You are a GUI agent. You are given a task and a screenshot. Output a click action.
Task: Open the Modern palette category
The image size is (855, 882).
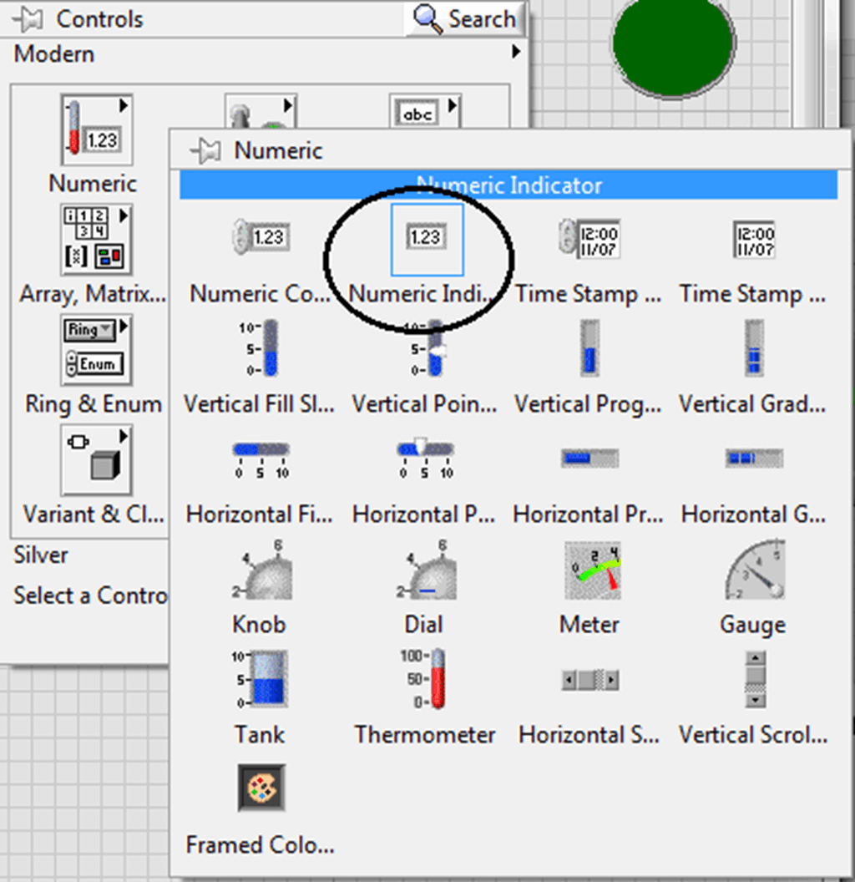(x=53, y=53)
